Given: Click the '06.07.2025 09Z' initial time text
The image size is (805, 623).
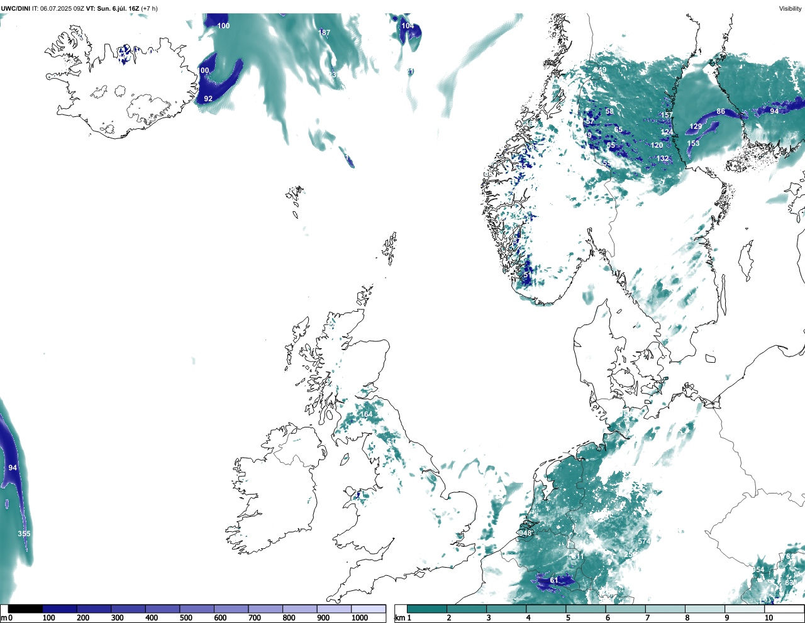Looking at the screenshot, I should tap(62, 8).
